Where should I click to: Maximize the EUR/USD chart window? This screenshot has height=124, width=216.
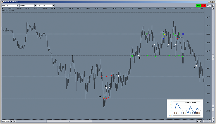click(x=211, y=2)
